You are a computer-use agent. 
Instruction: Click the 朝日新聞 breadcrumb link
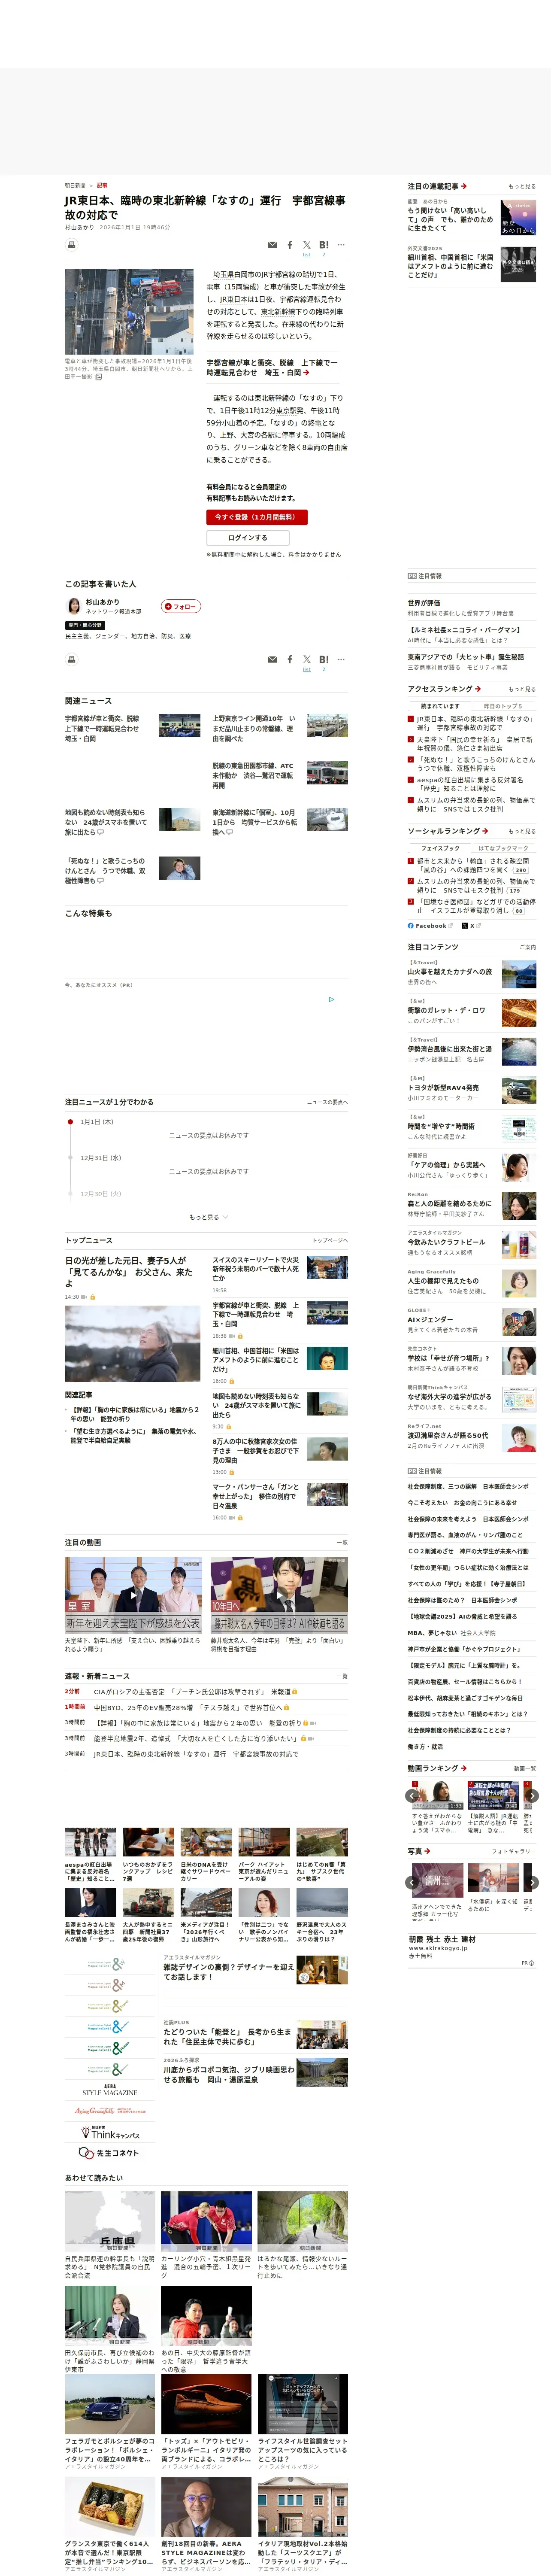coord(75,185)
